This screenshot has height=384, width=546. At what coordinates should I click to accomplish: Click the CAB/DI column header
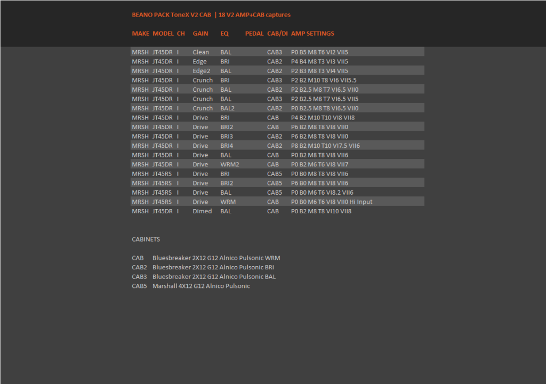click(277, 34)
